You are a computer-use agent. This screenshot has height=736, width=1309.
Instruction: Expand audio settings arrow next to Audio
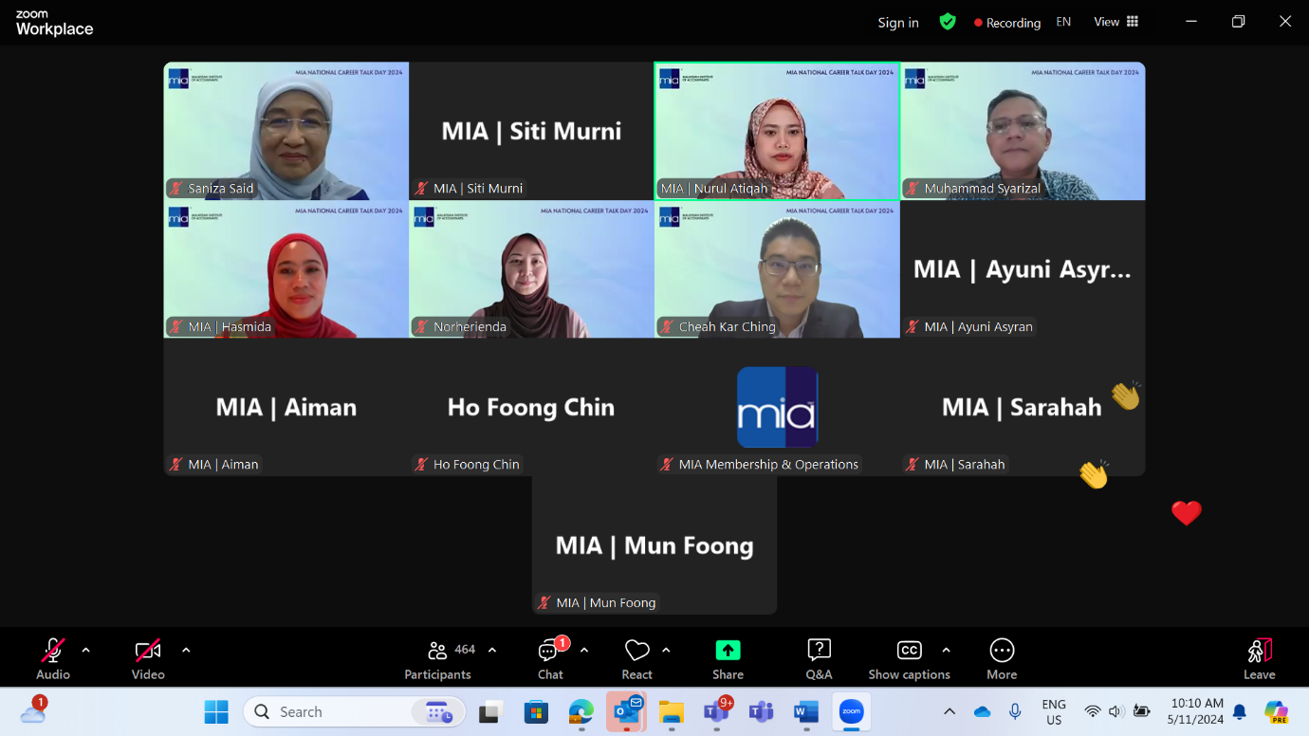[86, 651]
